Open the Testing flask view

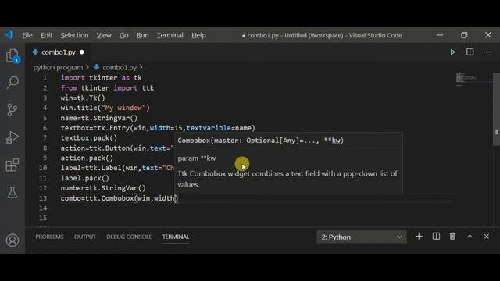pos(12,193)
